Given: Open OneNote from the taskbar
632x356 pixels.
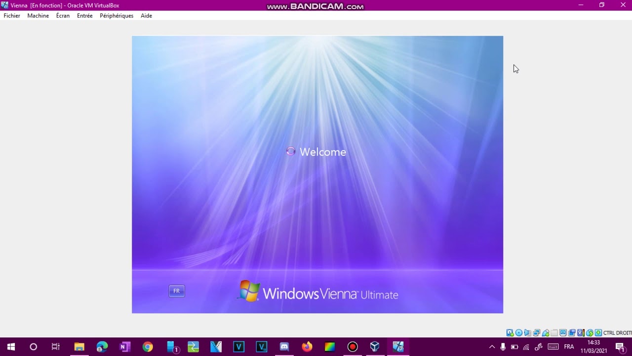Looking at the screenshot, I should click(x=125, y=347).
